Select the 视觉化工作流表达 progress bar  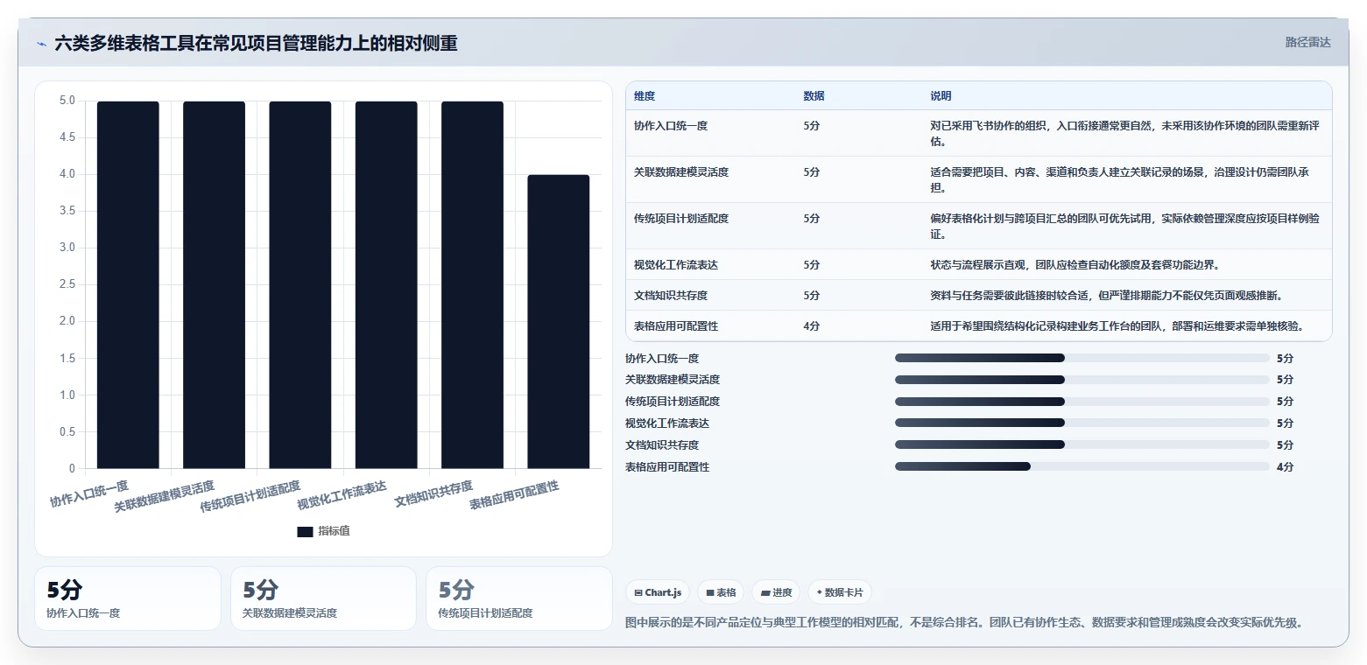1082,423
